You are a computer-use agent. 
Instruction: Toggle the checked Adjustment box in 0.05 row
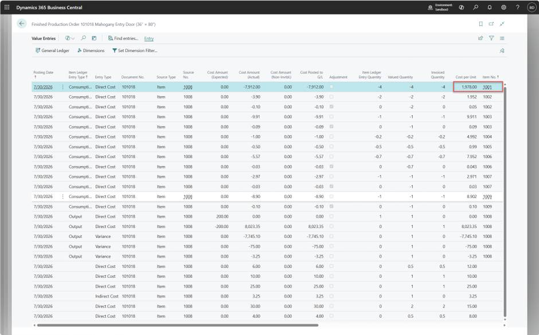tap(331, 107)
